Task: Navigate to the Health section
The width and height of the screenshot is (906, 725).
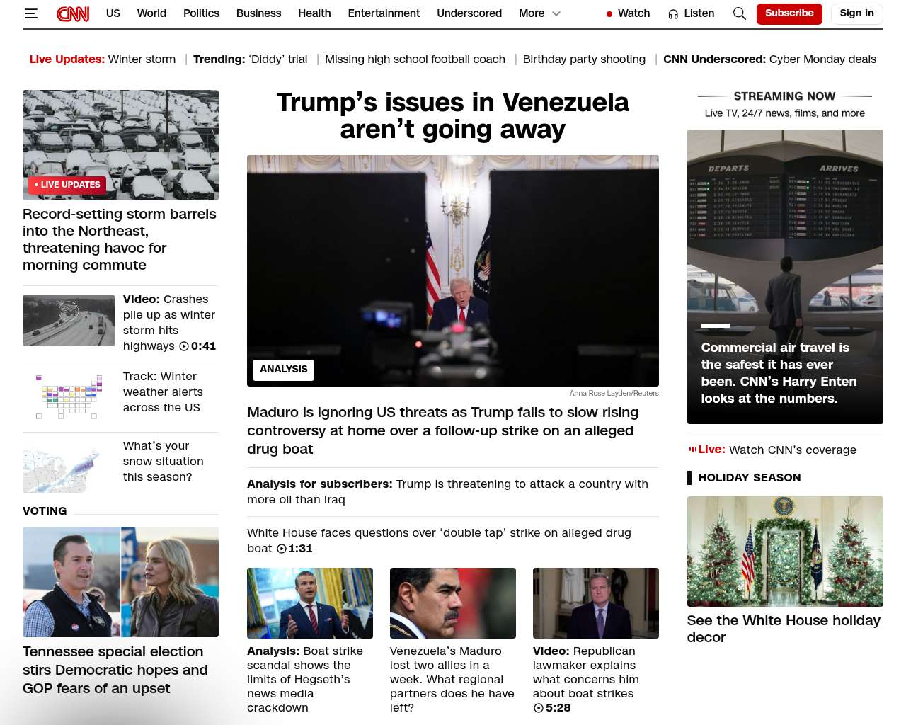Action: coord(314,13)
